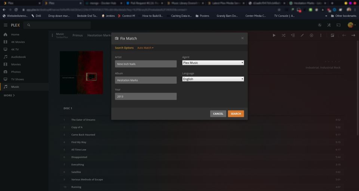Click the Year input field
Screen dimensions: 359x191
click(x=145, y=96)
